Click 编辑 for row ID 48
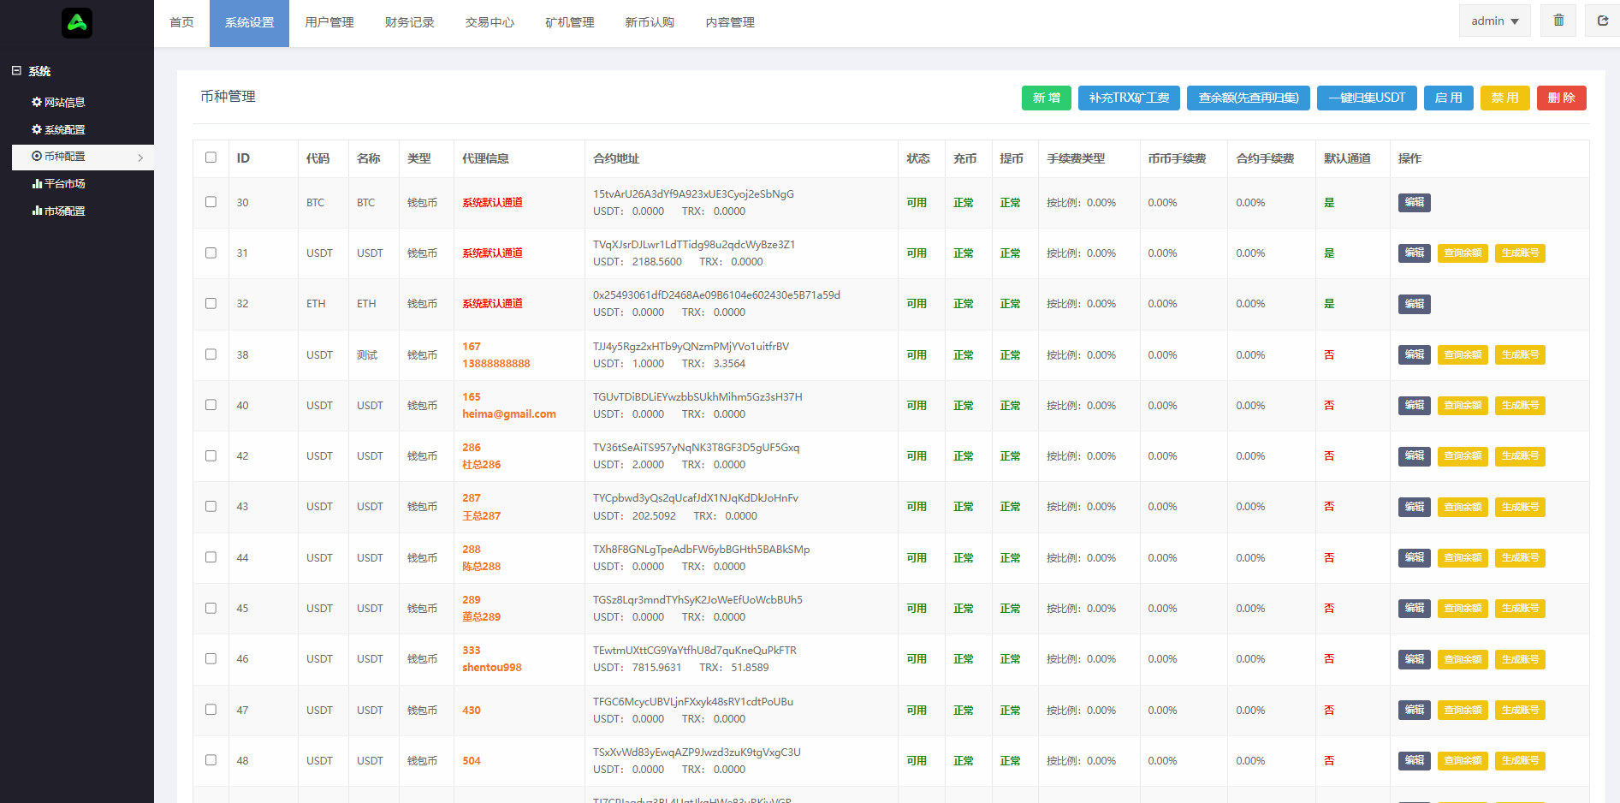The image size is (1620, 803). [1415, 760]
